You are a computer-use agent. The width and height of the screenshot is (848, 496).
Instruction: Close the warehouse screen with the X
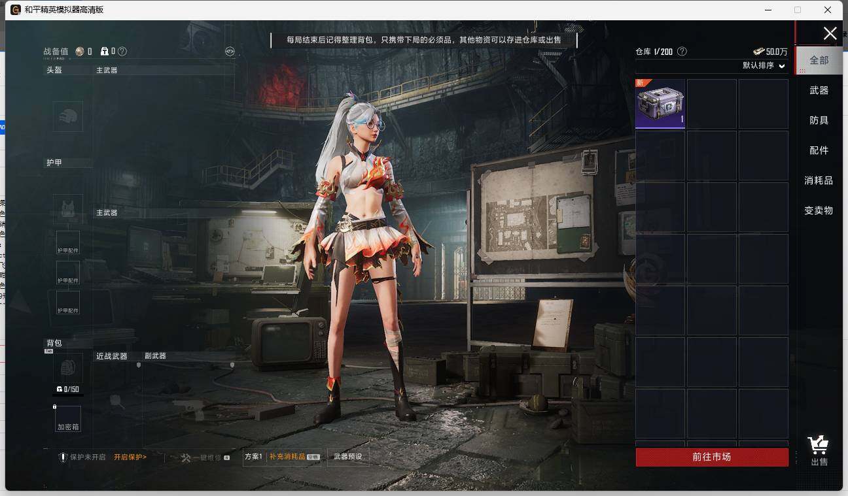[x=830, y=33]
